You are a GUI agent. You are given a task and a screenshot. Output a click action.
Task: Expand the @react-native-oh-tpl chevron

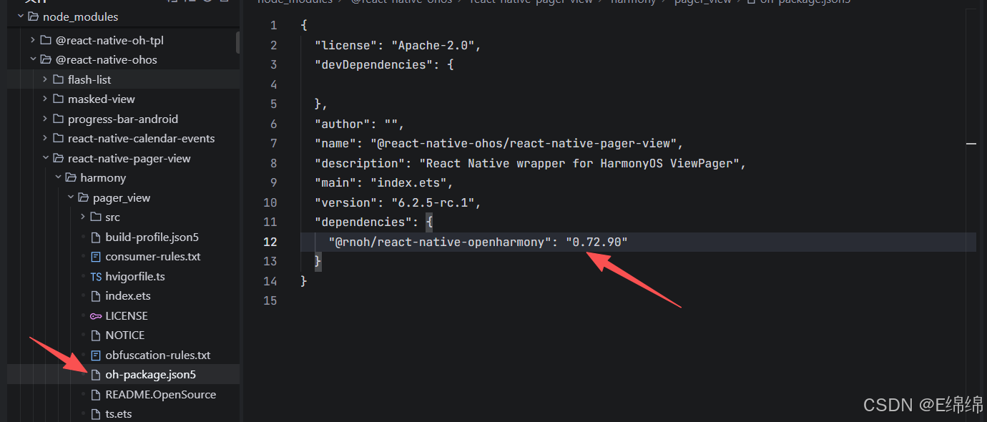33,40
